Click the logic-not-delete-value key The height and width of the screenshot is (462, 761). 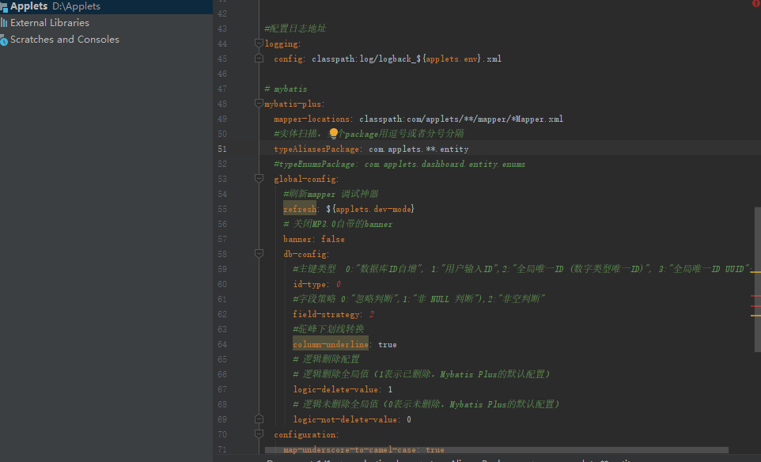click(345, 420)
